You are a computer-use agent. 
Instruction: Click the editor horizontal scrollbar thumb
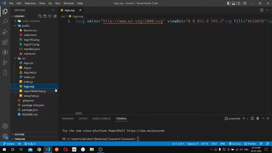tap(79, 113)
